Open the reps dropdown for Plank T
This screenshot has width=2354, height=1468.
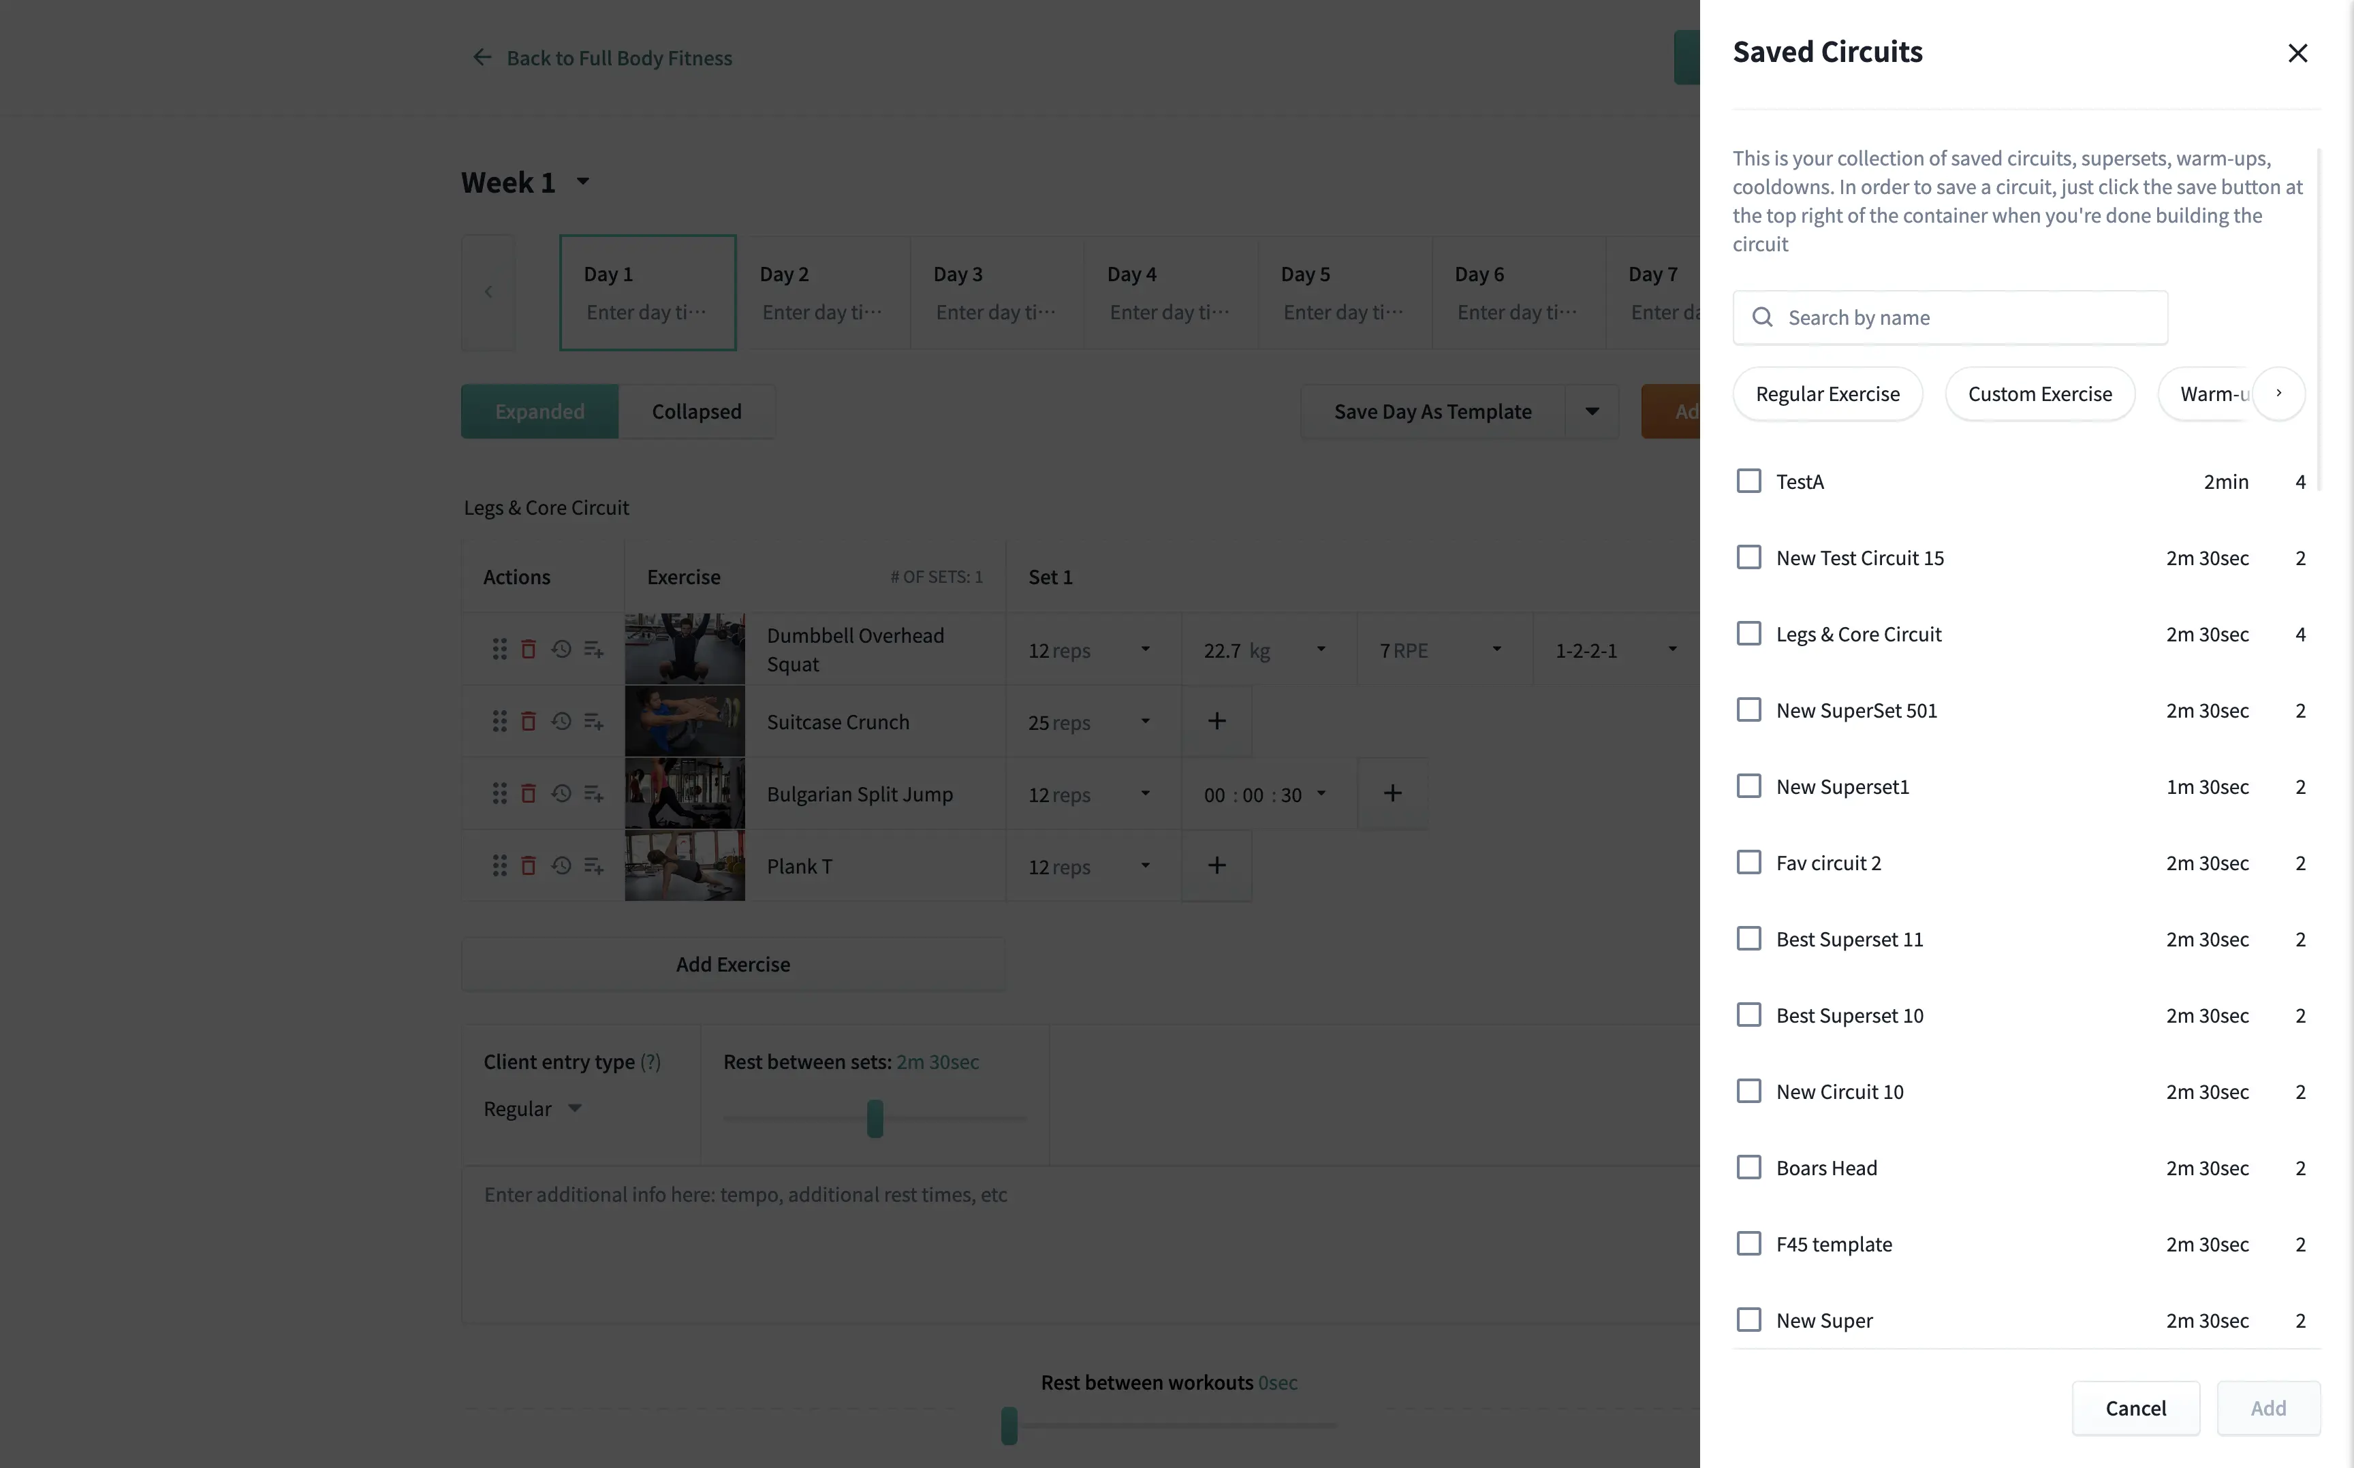[x=1144, y=865]
